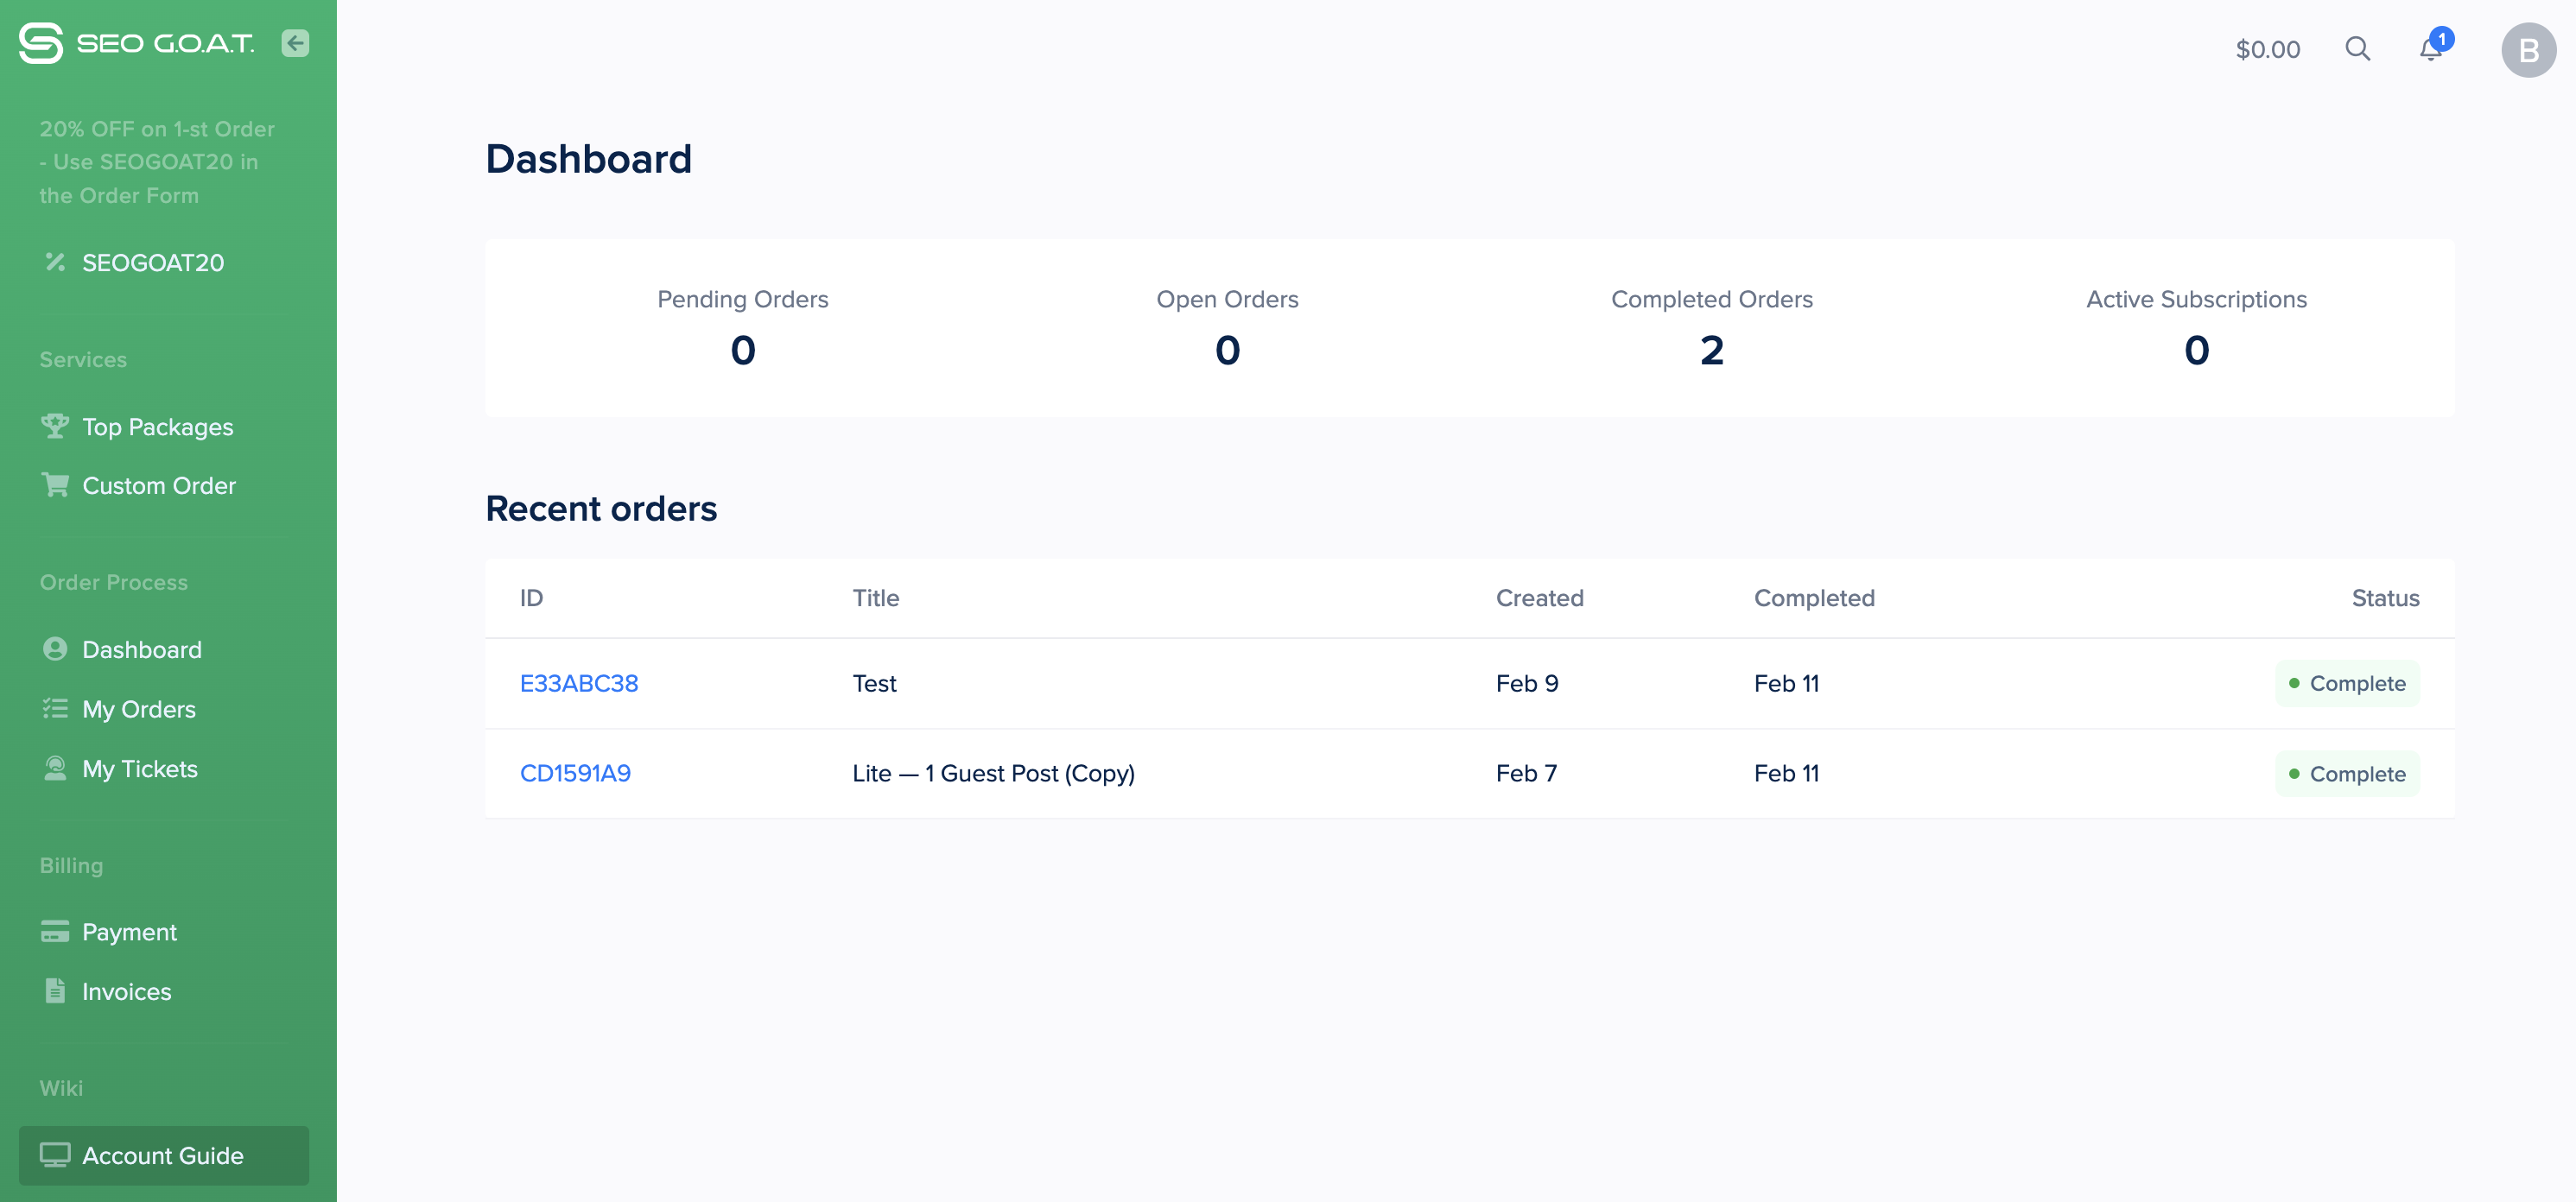Click the Active Subscriptions count
The width and height of the screenshot is (2576, 1202).
2196,350
